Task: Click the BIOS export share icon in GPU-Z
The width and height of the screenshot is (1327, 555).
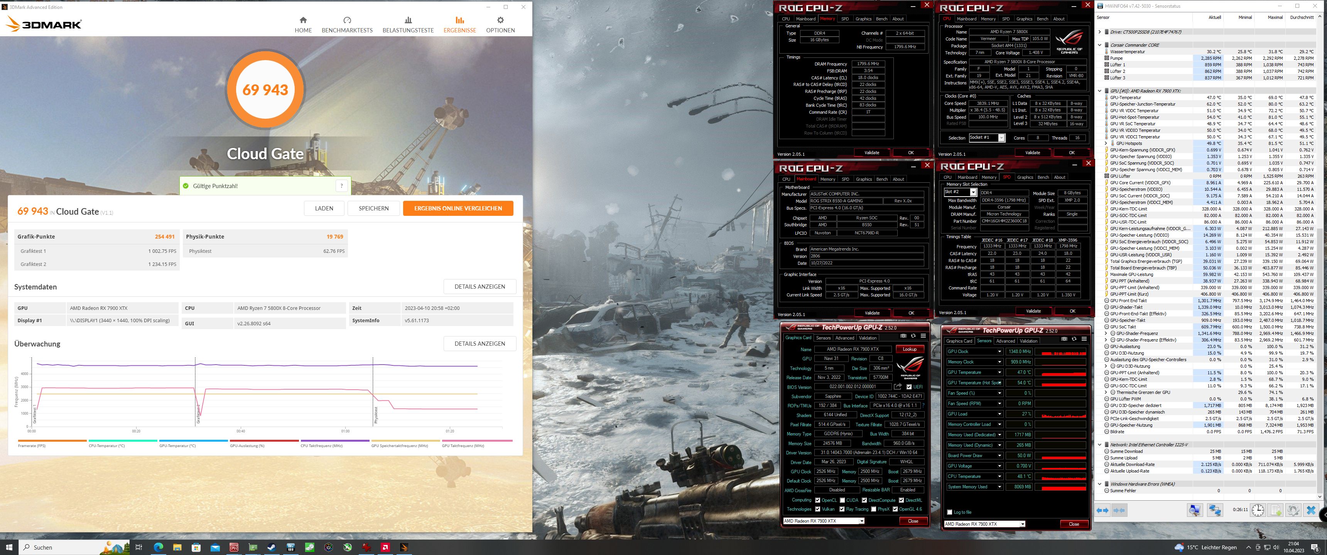Action: click(898, 387)
